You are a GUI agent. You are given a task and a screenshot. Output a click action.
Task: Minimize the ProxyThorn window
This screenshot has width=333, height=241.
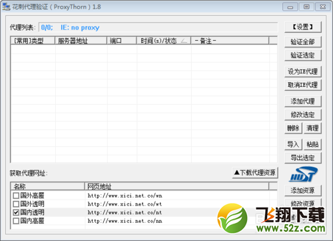click(x=290, y=7)
